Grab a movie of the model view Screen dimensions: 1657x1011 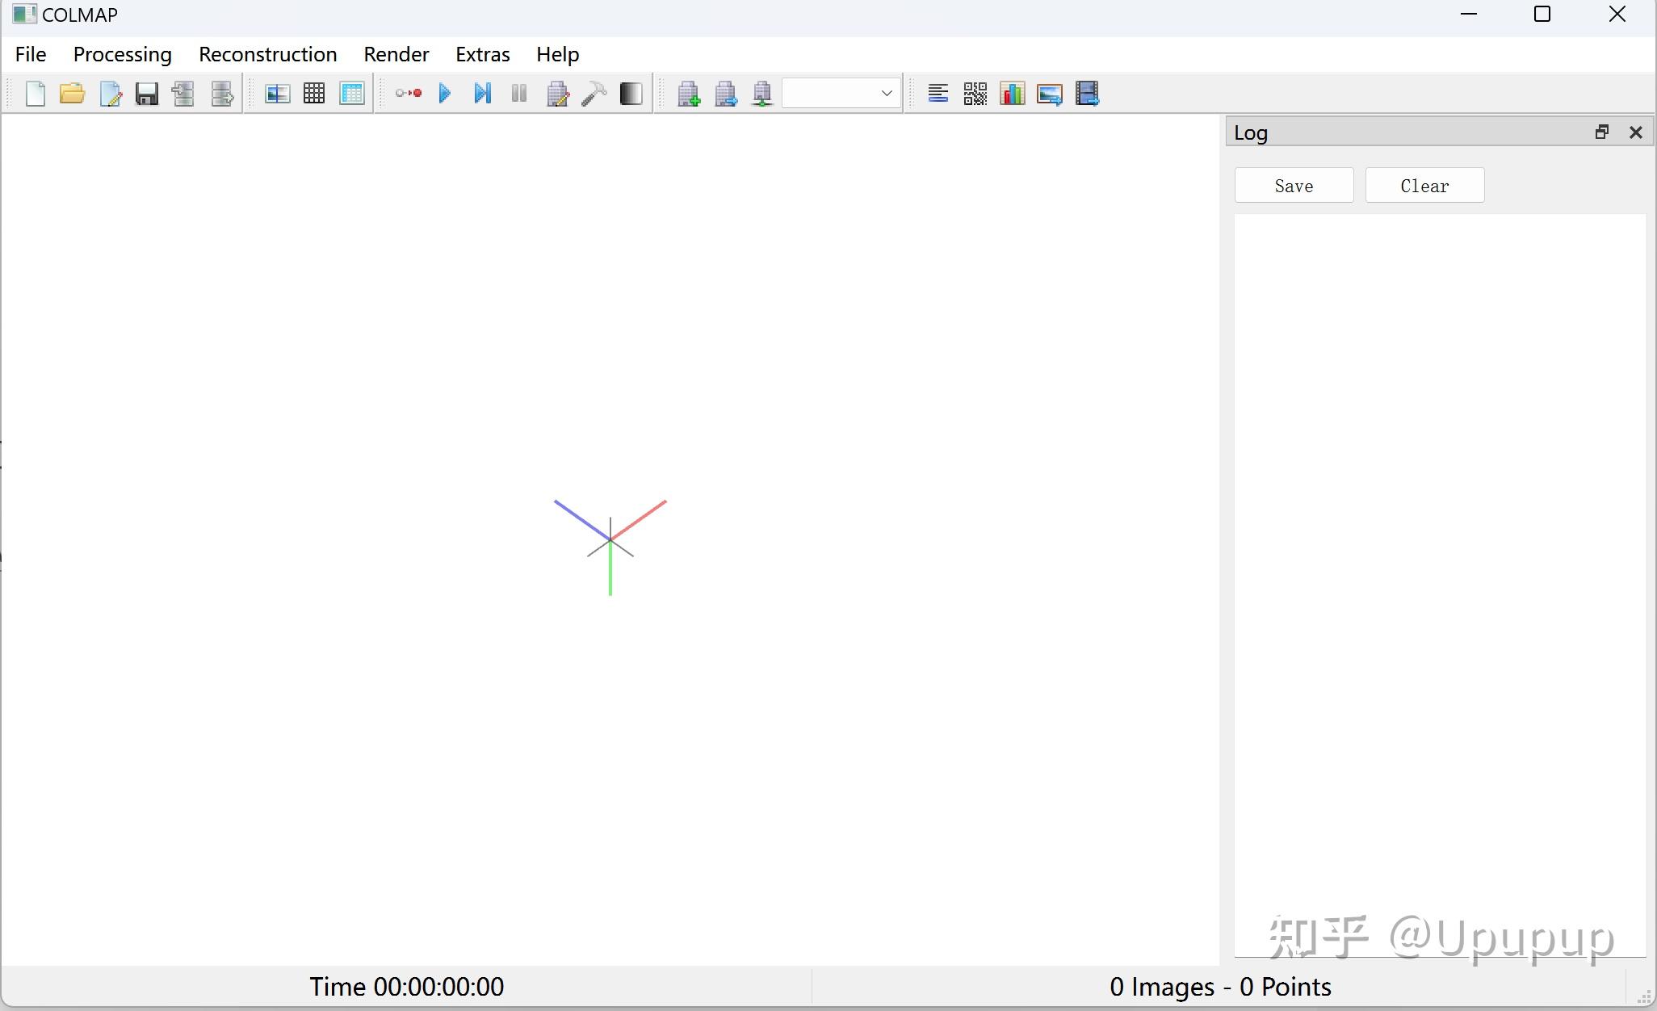point(1088,94)
